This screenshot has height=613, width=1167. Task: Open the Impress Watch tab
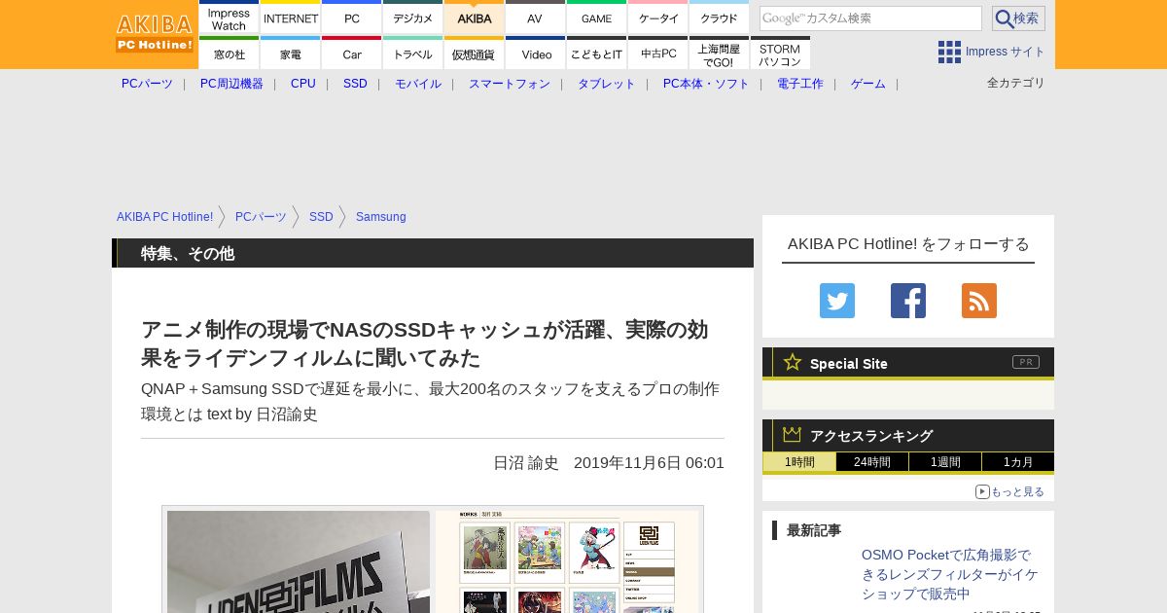(x=229, y=18)
